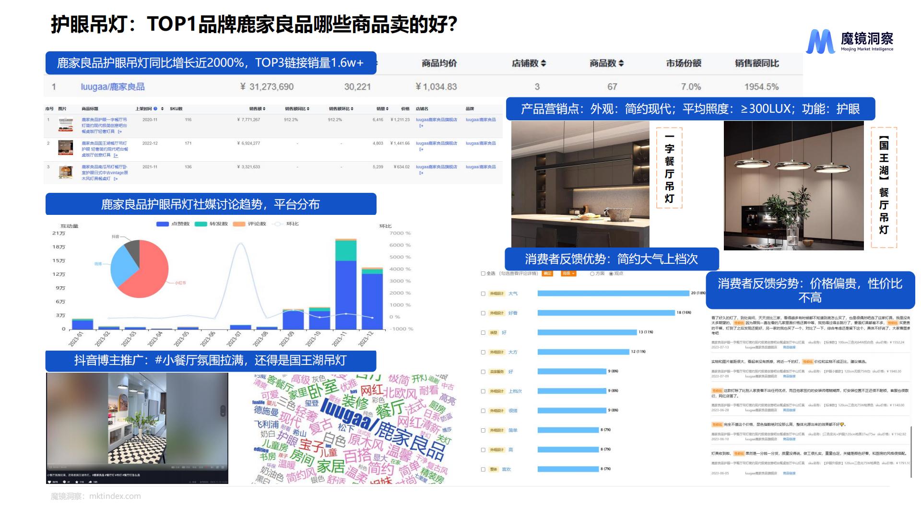The width and height of the screenshot is (921, 518).
Task: Click info help icon beside 上架时间 header
Action: click(155, 109)
